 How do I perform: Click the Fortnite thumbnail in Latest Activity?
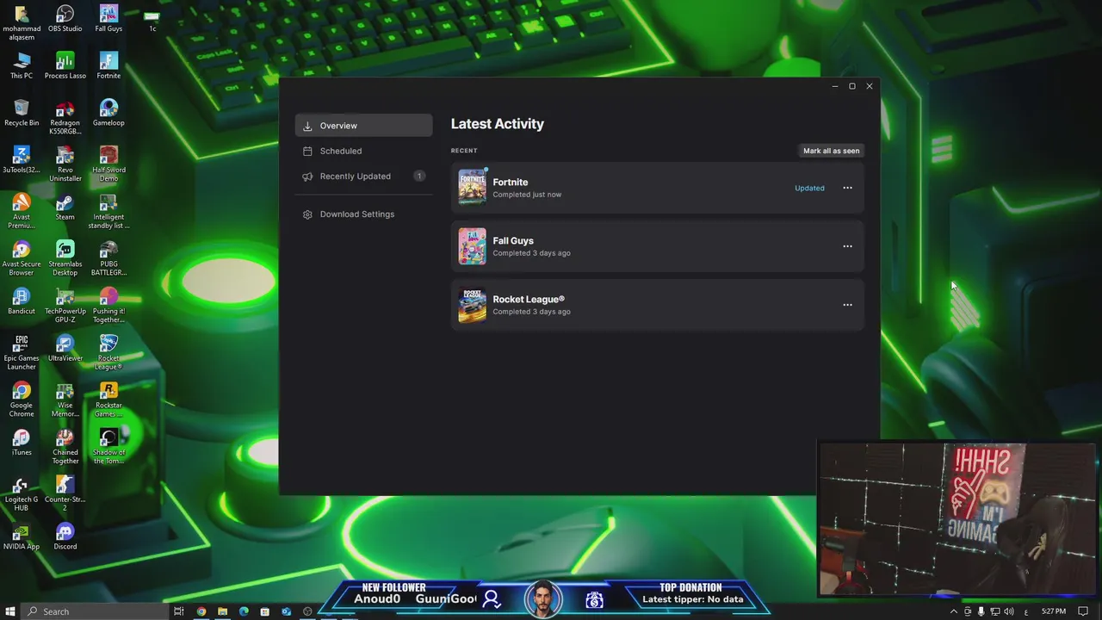[x=472, y=187]
